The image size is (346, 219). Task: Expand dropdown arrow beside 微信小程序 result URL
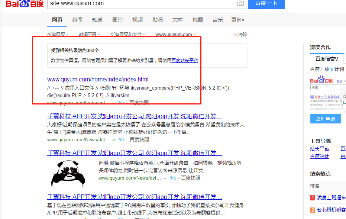pyautogui.click(x=165, y=178)
